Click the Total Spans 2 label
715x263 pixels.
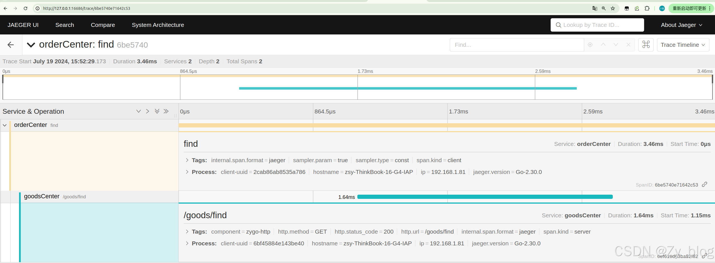[x=244, y=61]
